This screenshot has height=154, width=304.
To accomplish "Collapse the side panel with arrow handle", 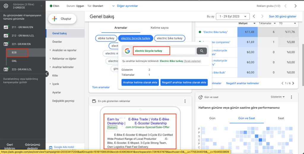I will pyautogui.click(x=47, y=74).
